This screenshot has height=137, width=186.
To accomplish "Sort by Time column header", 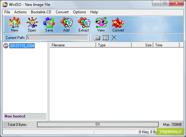I will [166, 45].
